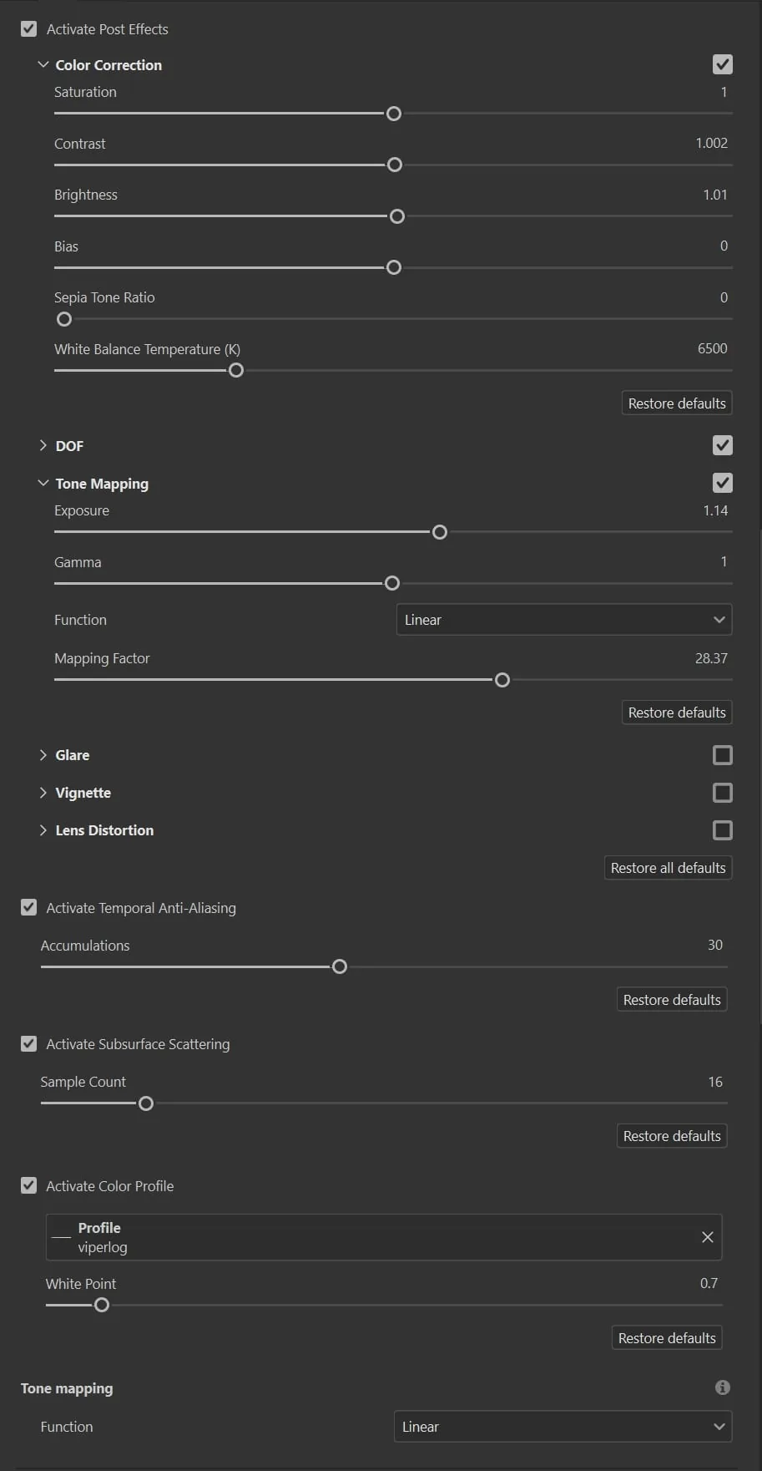The width and height of the screenshot is (762, 1471).
Task: Clear the viperlog color profile
Action: tap(708, 1237)
